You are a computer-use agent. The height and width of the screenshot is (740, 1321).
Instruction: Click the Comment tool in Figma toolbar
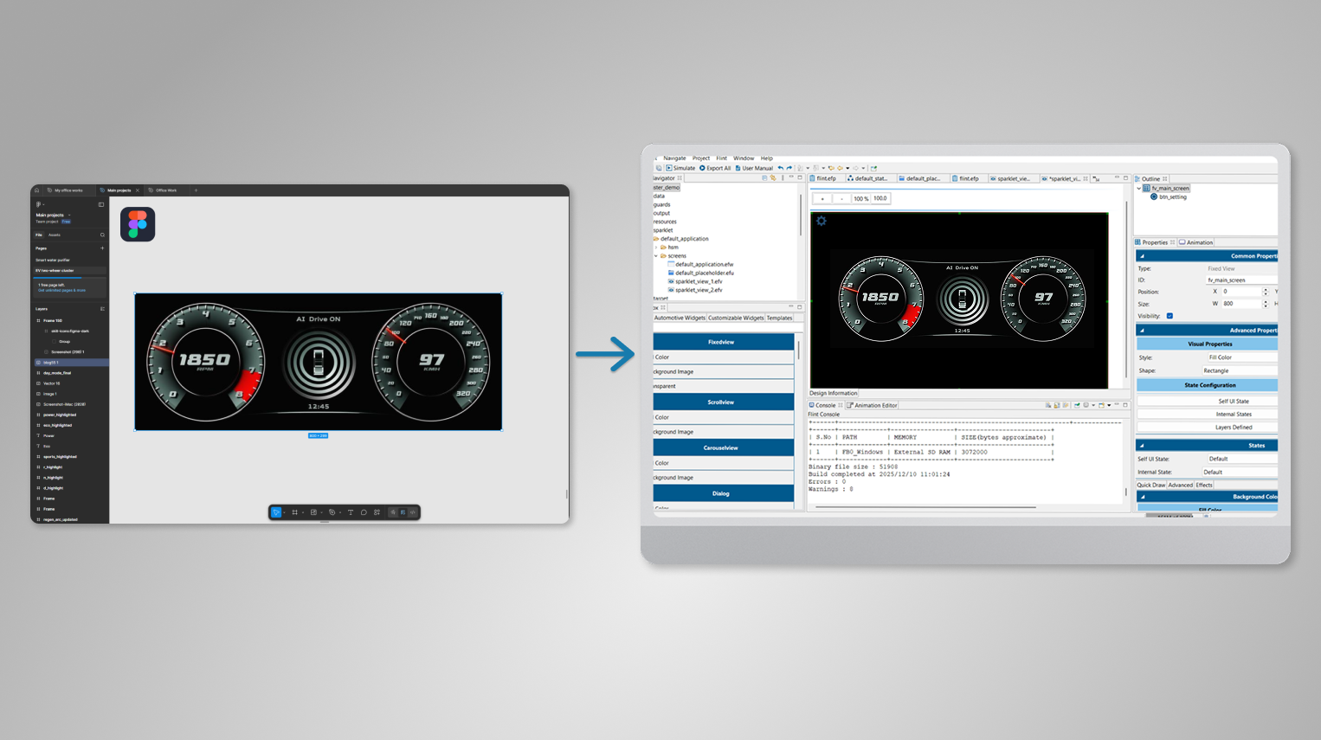point(364,512)
